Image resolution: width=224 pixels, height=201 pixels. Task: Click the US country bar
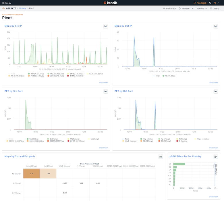179,164
